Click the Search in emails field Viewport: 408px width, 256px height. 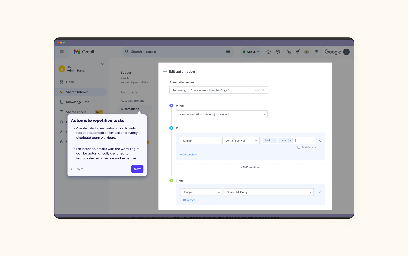178,52
